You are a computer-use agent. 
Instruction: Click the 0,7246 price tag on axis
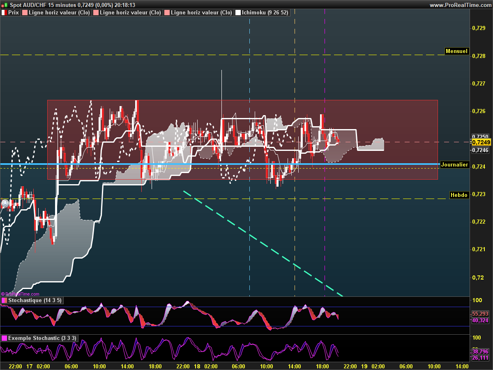[480, 150]
